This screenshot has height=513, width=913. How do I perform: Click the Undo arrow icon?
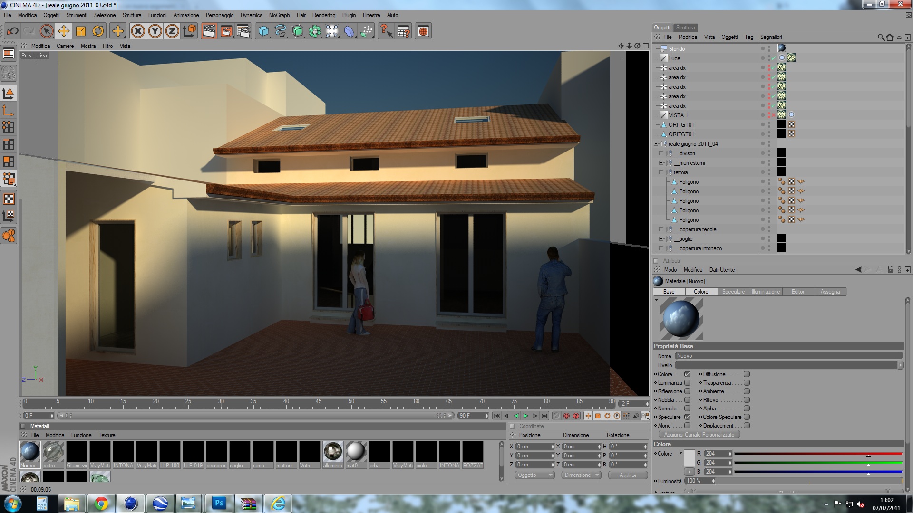coord(12,31)
